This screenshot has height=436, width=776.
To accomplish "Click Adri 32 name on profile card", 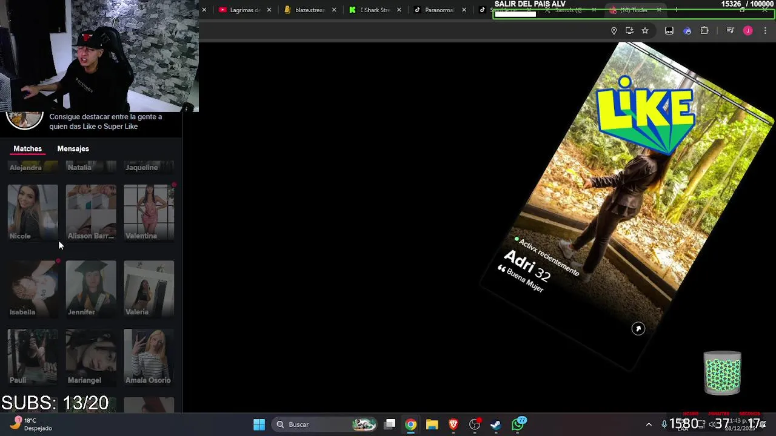I will click(x=527, y=266).
